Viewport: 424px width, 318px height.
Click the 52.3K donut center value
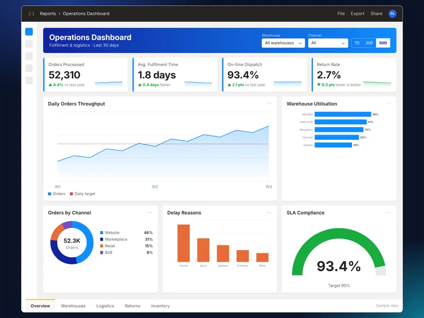[x=72, y=241]
